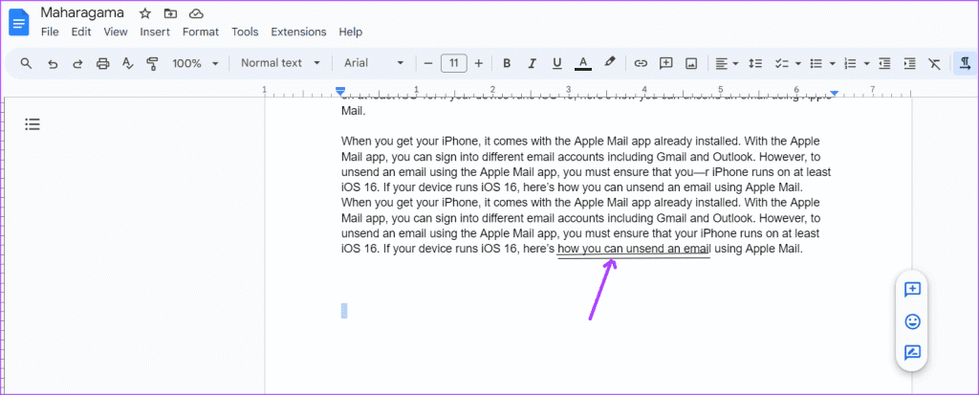This screenshot has height=395, width=979.
Task: Click the emoji reaction button on right side
Action: coord(911,321)
